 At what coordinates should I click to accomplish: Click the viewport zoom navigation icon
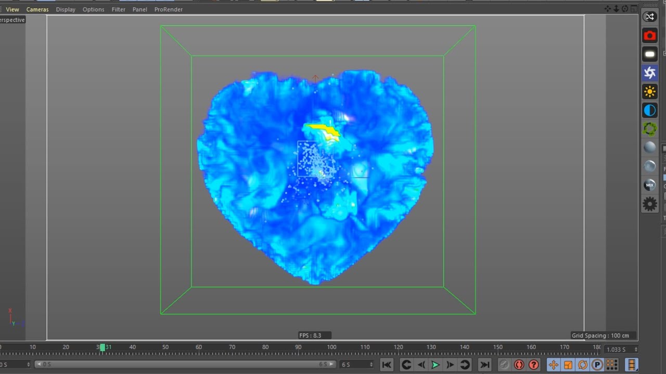[x=617, y=9]
